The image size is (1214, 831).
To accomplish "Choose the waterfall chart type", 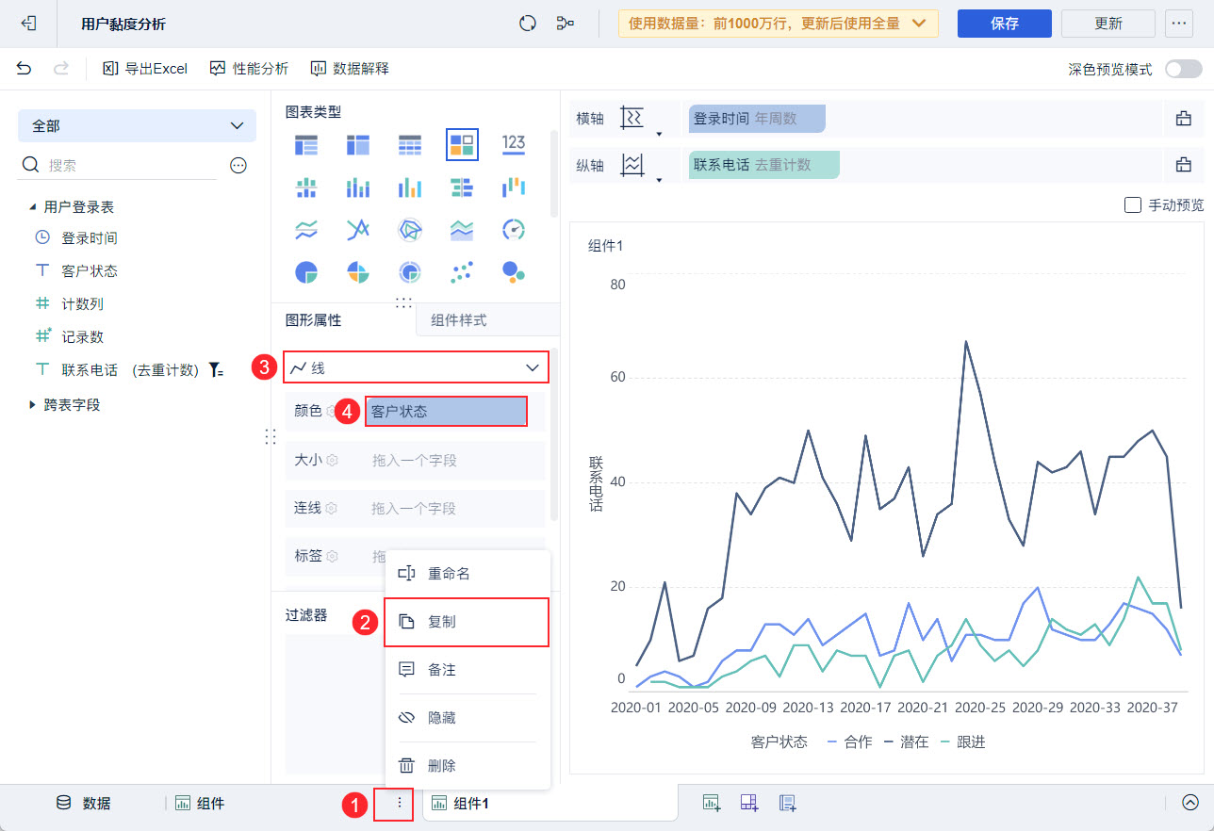I will (x=514, y=187).
